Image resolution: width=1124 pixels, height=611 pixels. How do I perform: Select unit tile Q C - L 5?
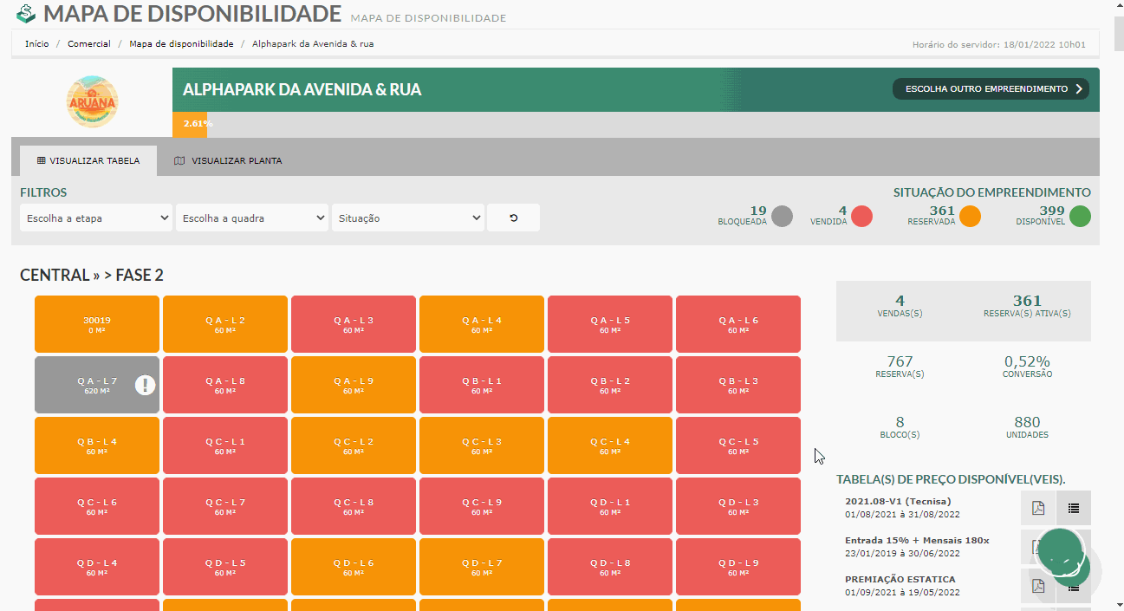pos(738,445)
